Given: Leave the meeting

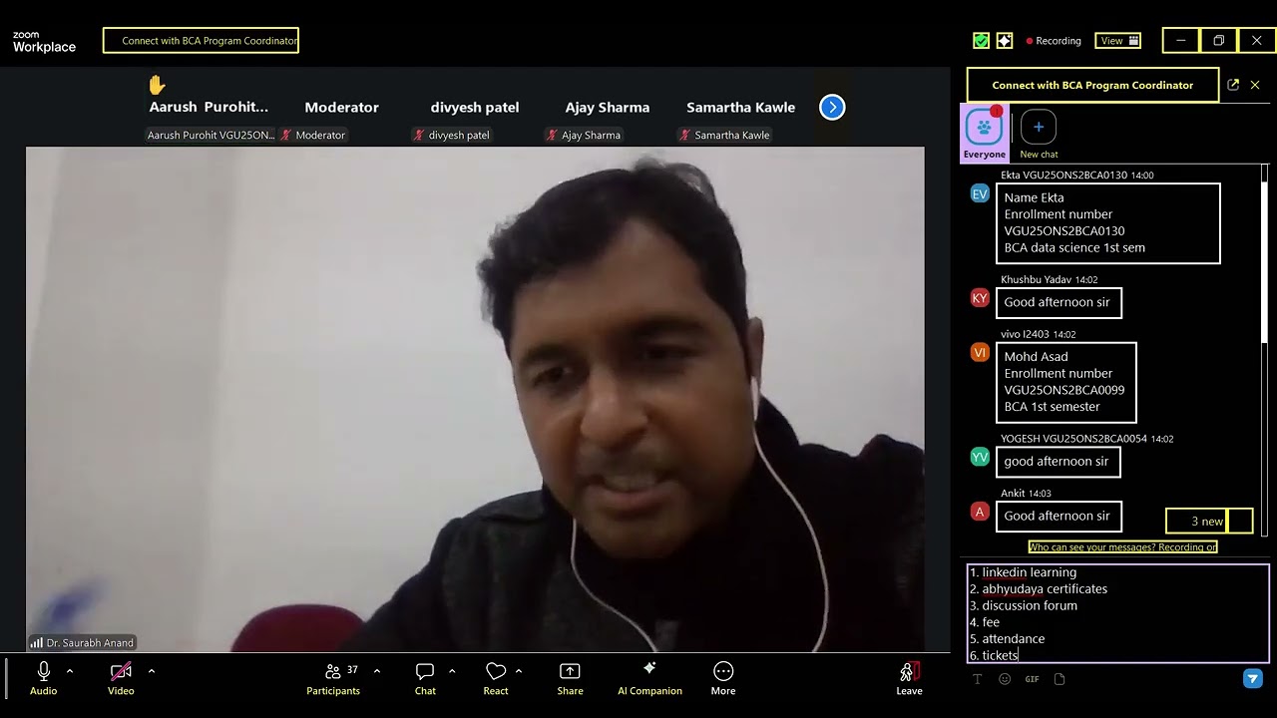Looking at the screenshot, I should [909, 678].
